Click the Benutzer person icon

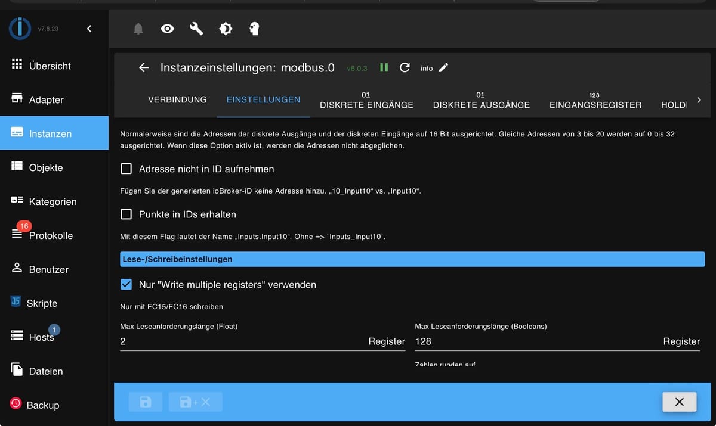(17, 268)
